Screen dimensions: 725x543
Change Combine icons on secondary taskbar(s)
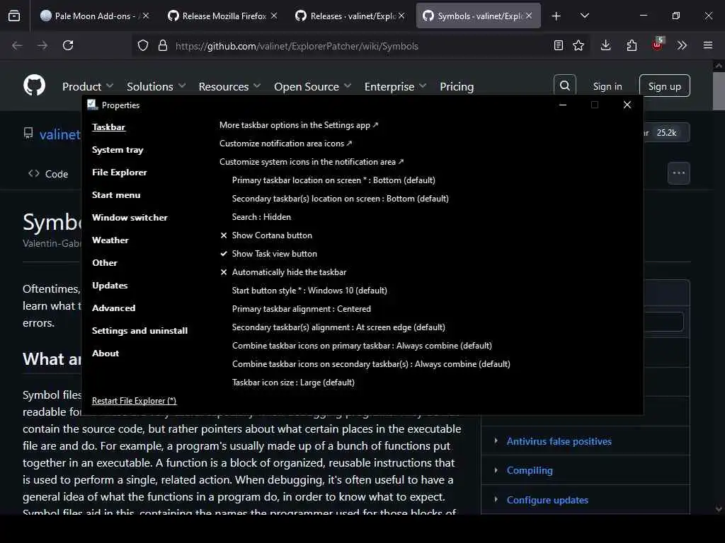point(371,364)
